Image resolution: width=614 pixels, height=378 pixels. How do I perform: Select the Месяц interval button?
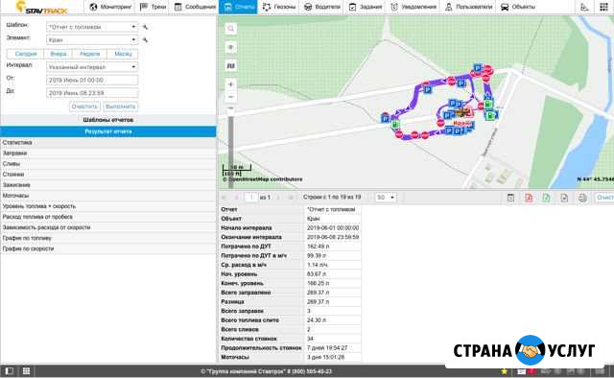click(x=123, y=54)
